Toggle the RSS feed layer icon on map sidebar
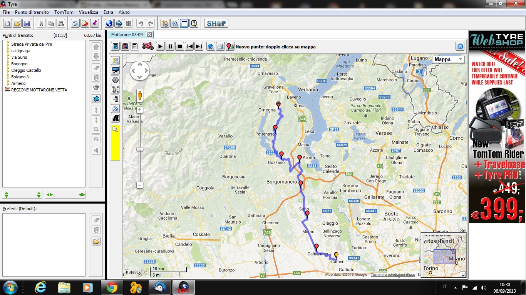Image resolution: width=526 pixels, height=295 pixels. (x=116, y=109)
